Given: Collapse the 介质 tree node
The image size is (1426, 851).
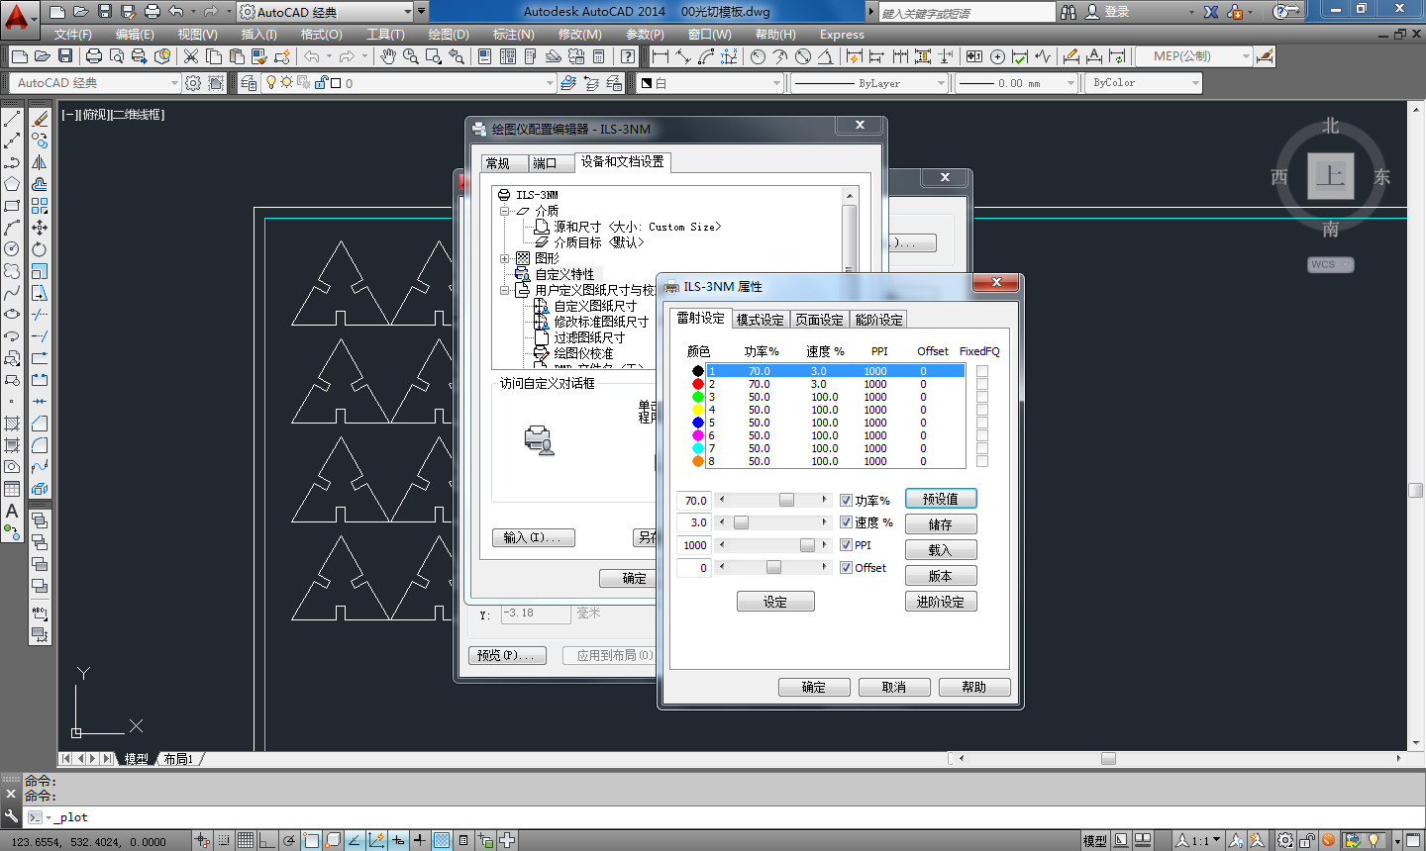Looking at the screenshot, I should click(504, 211).
